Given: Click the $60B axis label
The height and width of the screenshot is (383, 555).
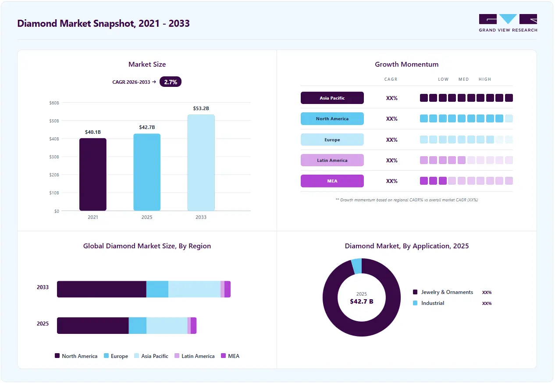Looking at the screenshot, I should [x=54, y=103].
